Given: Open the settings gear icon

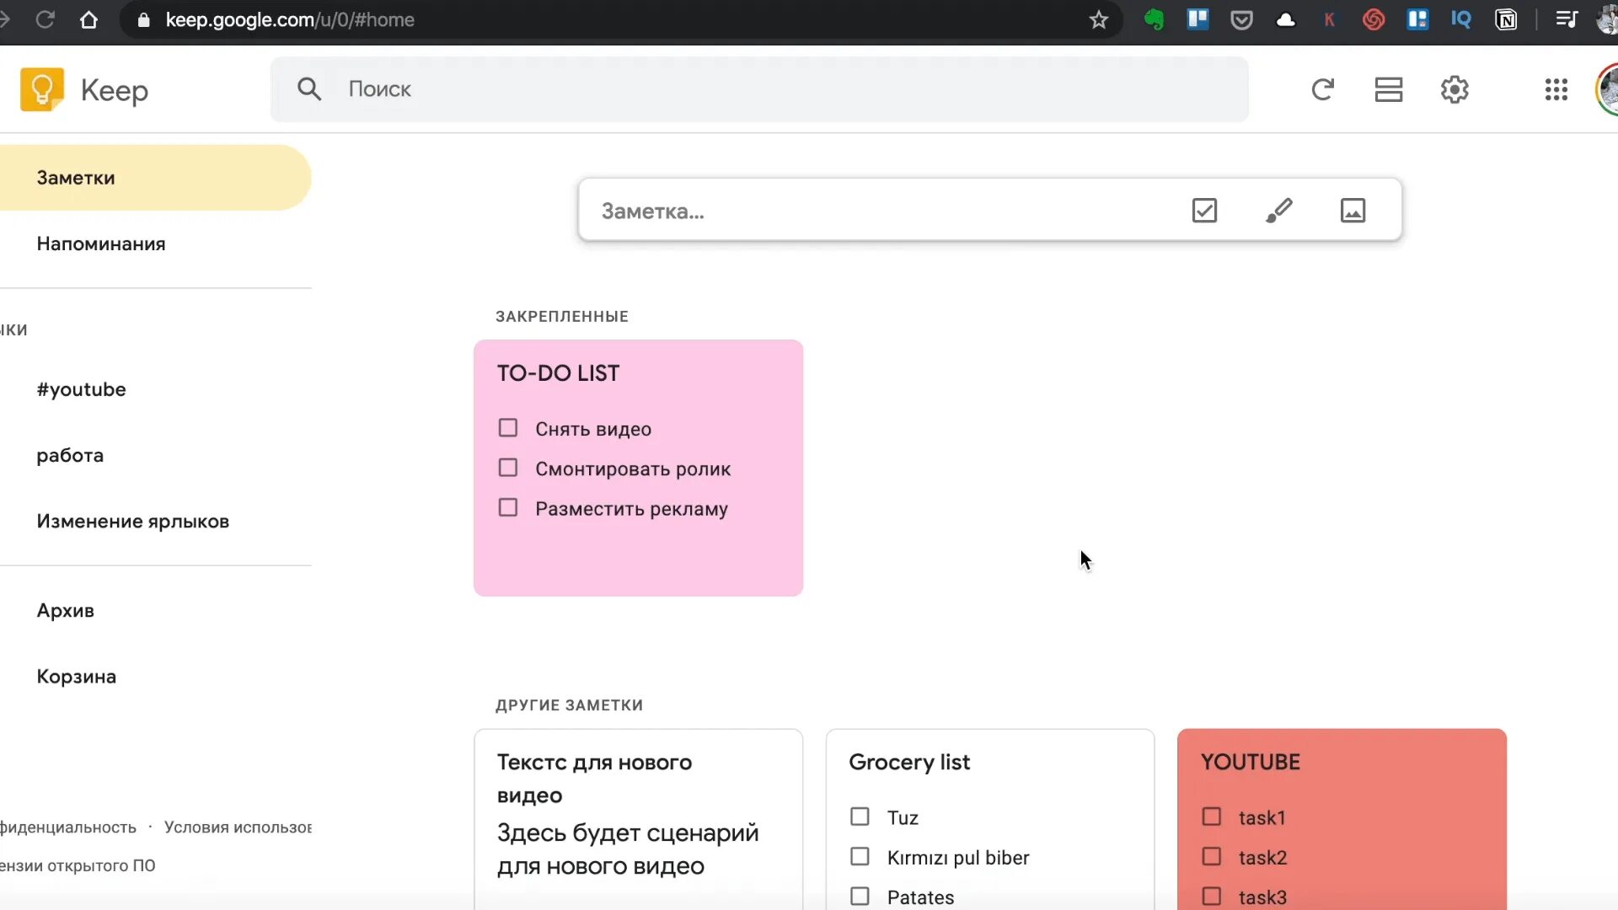Looking at the screenshot, I should pos(1455,89).
